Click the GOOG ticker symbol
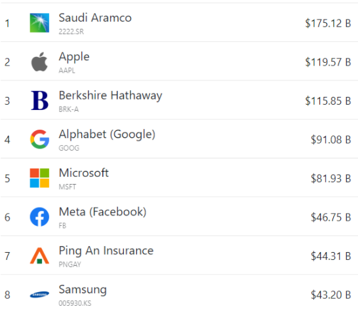 [69, 148]
